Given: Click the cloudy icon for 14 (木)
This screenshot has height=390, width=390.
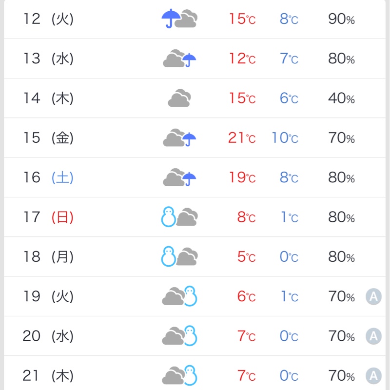Looking at the screenshot, I should tap(179, 98).
